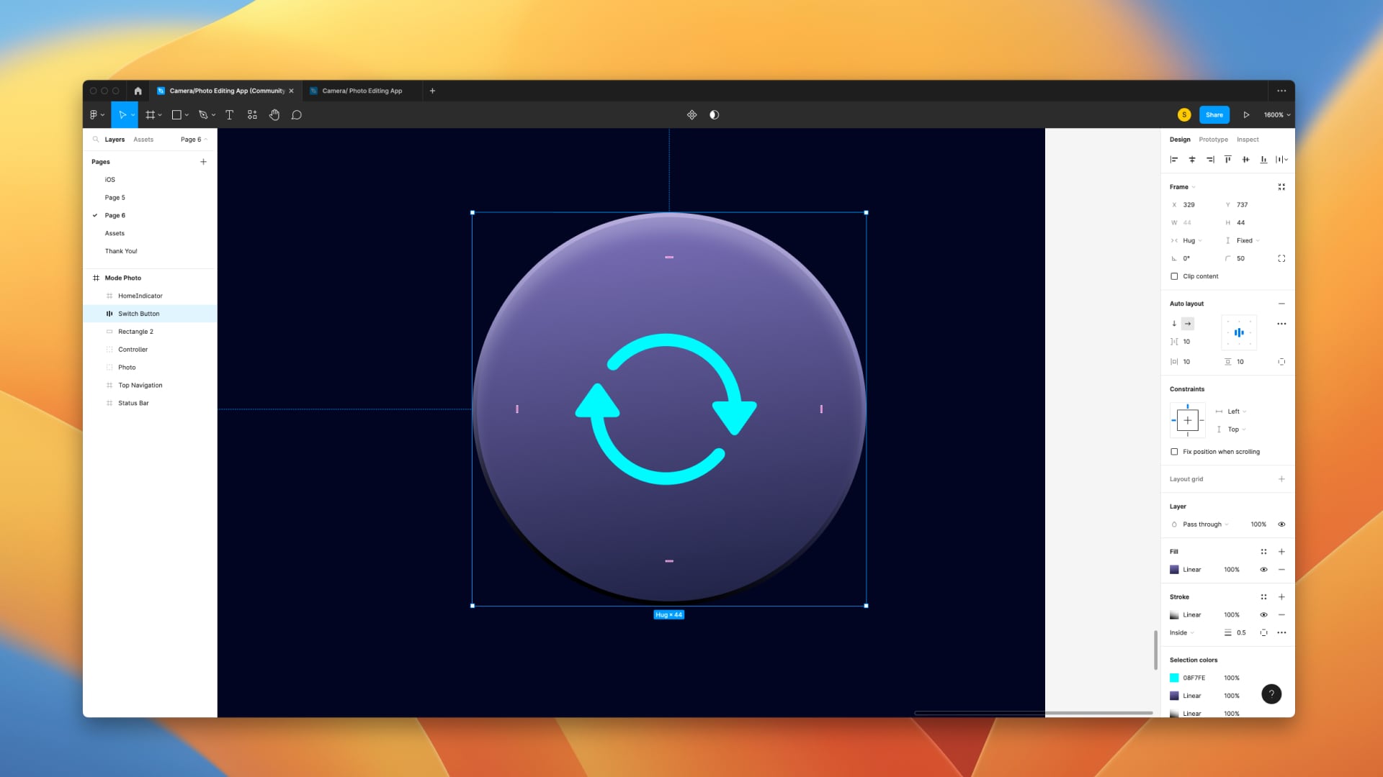Viewport: 1383px width, 777px height.
Task: Click the home icon in title bar
Action: [138, 91]
